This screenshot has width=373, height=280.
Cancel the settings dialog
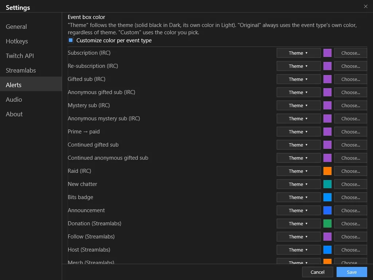point(317,272)
